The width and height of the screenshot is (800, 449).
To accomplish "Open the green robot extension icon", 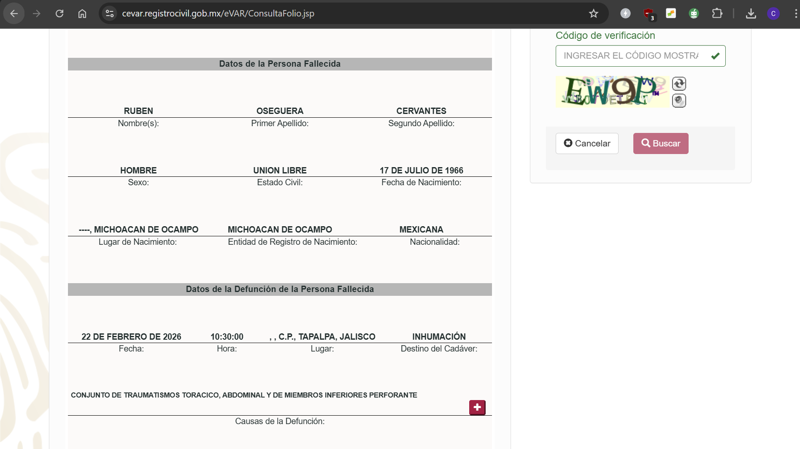I will pos(694,14).
